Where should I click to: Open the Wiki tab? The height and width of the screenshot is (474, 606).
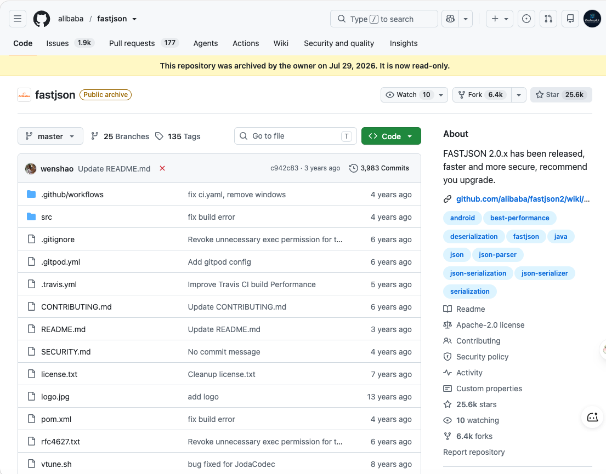[x=281, y=43]
